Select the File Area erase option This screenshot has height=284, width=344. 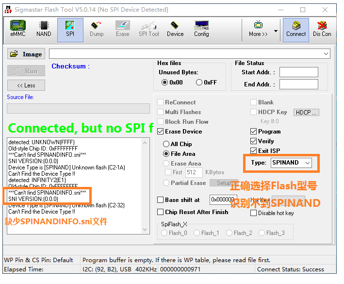(x=166, y=153)
